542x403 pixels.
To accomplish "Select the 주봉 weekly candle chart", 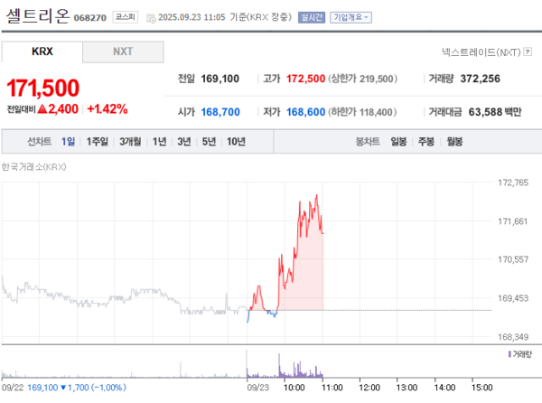I will pyautogui.click(x=425, y=141).
